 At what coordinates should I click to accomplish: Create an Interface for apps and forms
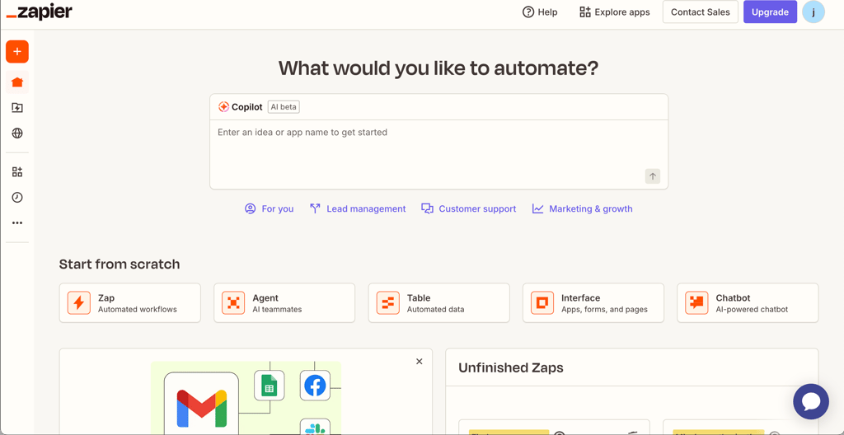593,302
